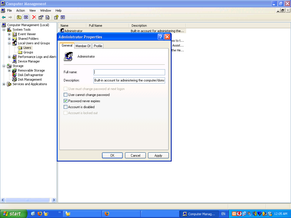This screenshot has height=218, width=291.
Task: Uncheck Password never expires
Action: coord(66,101)
